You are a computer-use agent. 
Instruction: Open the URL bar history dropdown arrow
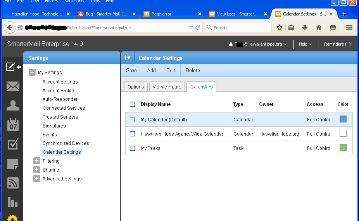click(191, 27)
